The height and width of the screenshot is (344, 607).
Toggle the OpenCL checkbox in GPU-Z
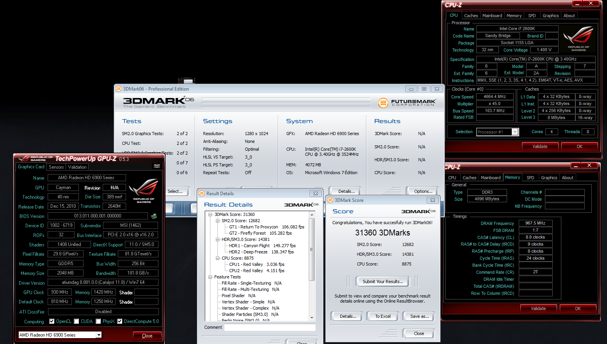[x=52, y=321]
